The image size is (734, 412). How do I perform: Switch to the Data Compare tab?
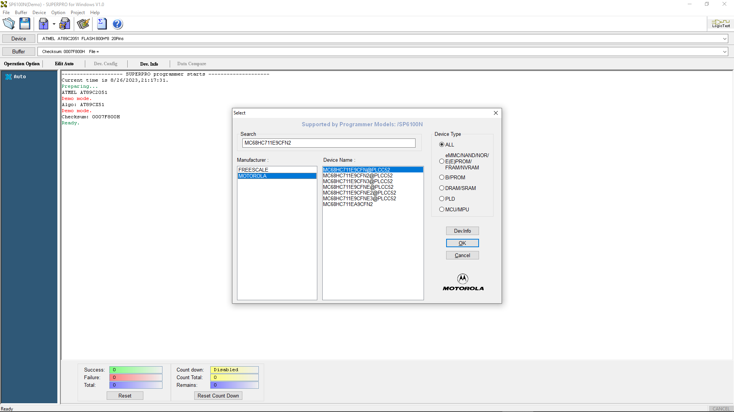click(192, 64)
